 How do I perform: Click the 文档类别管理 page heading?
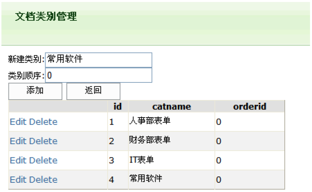(x=46, y=16)
